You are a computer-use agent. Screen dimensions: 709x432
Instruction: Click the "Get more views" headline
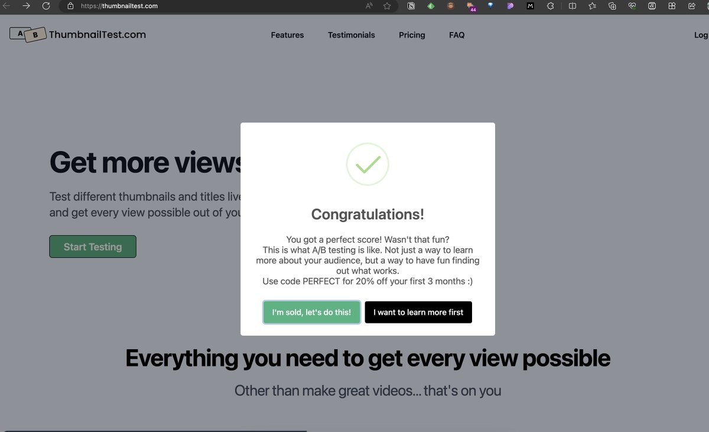146,162
